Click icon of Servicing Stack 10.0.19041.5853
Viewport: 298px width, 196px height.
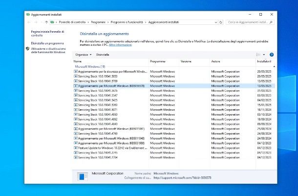point(76,76)
